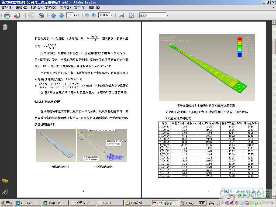
Task: Go to previous page with the up arrow
Action: pyautogui.click(x=53, y=15)
